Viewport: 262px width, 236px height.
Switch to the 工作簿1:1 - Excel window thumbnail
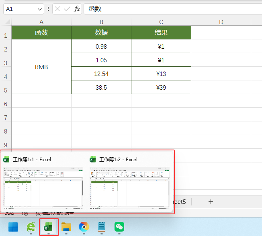pos(43,188)
